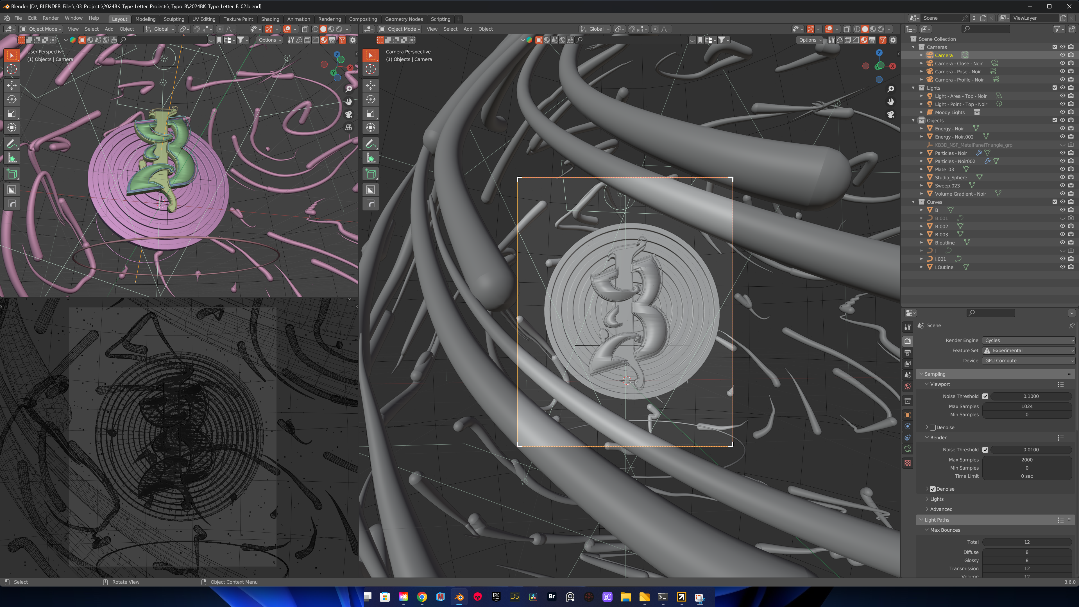
Task: Exclude Cameras collection from view layer
Action: (1055, 47)
